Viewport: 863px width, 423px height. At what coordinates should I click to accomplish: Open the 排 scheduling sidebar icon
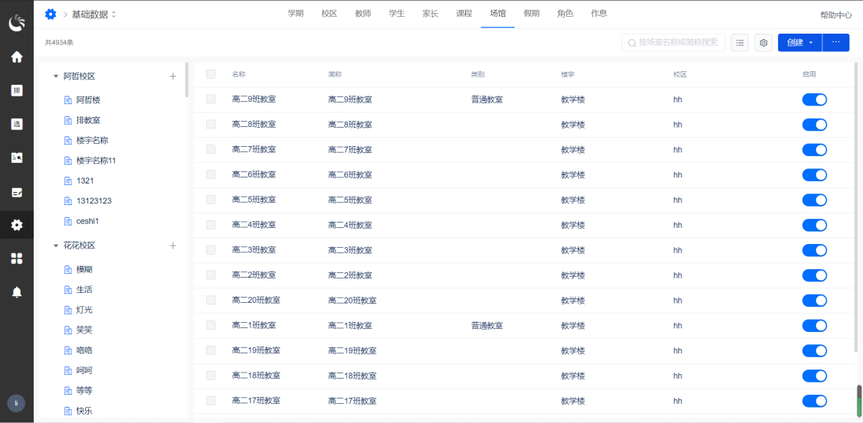tap(17, 90)
